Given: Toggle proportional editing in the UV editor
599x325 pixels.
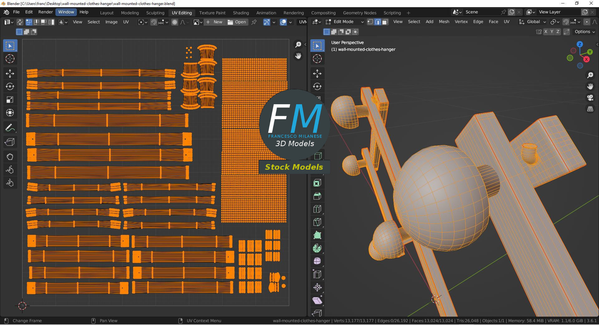Looking at the screenshot, I should [x=175, y=22].
